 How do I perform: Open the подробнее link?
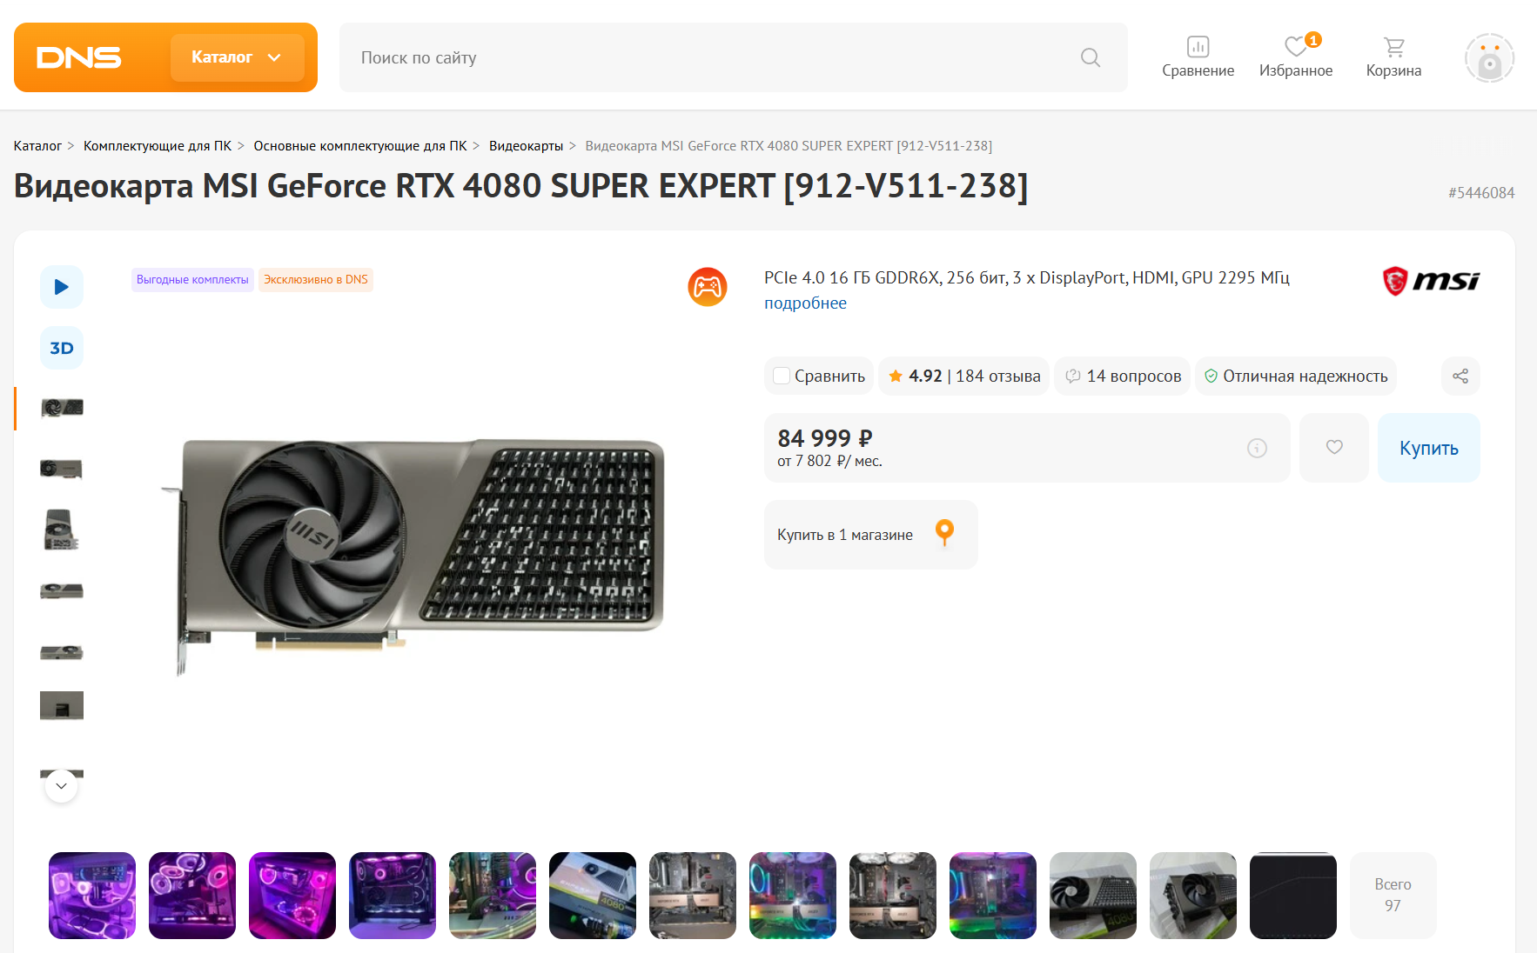click(x=805, y=303)
